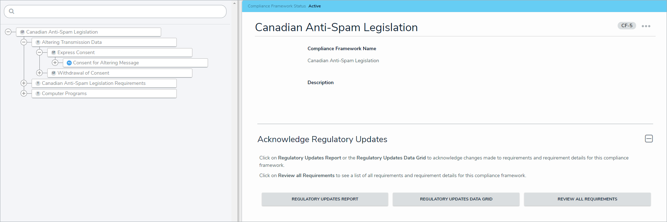Click the T icon on Computer Programs
The image size is (667, 222).
(38, 93)
